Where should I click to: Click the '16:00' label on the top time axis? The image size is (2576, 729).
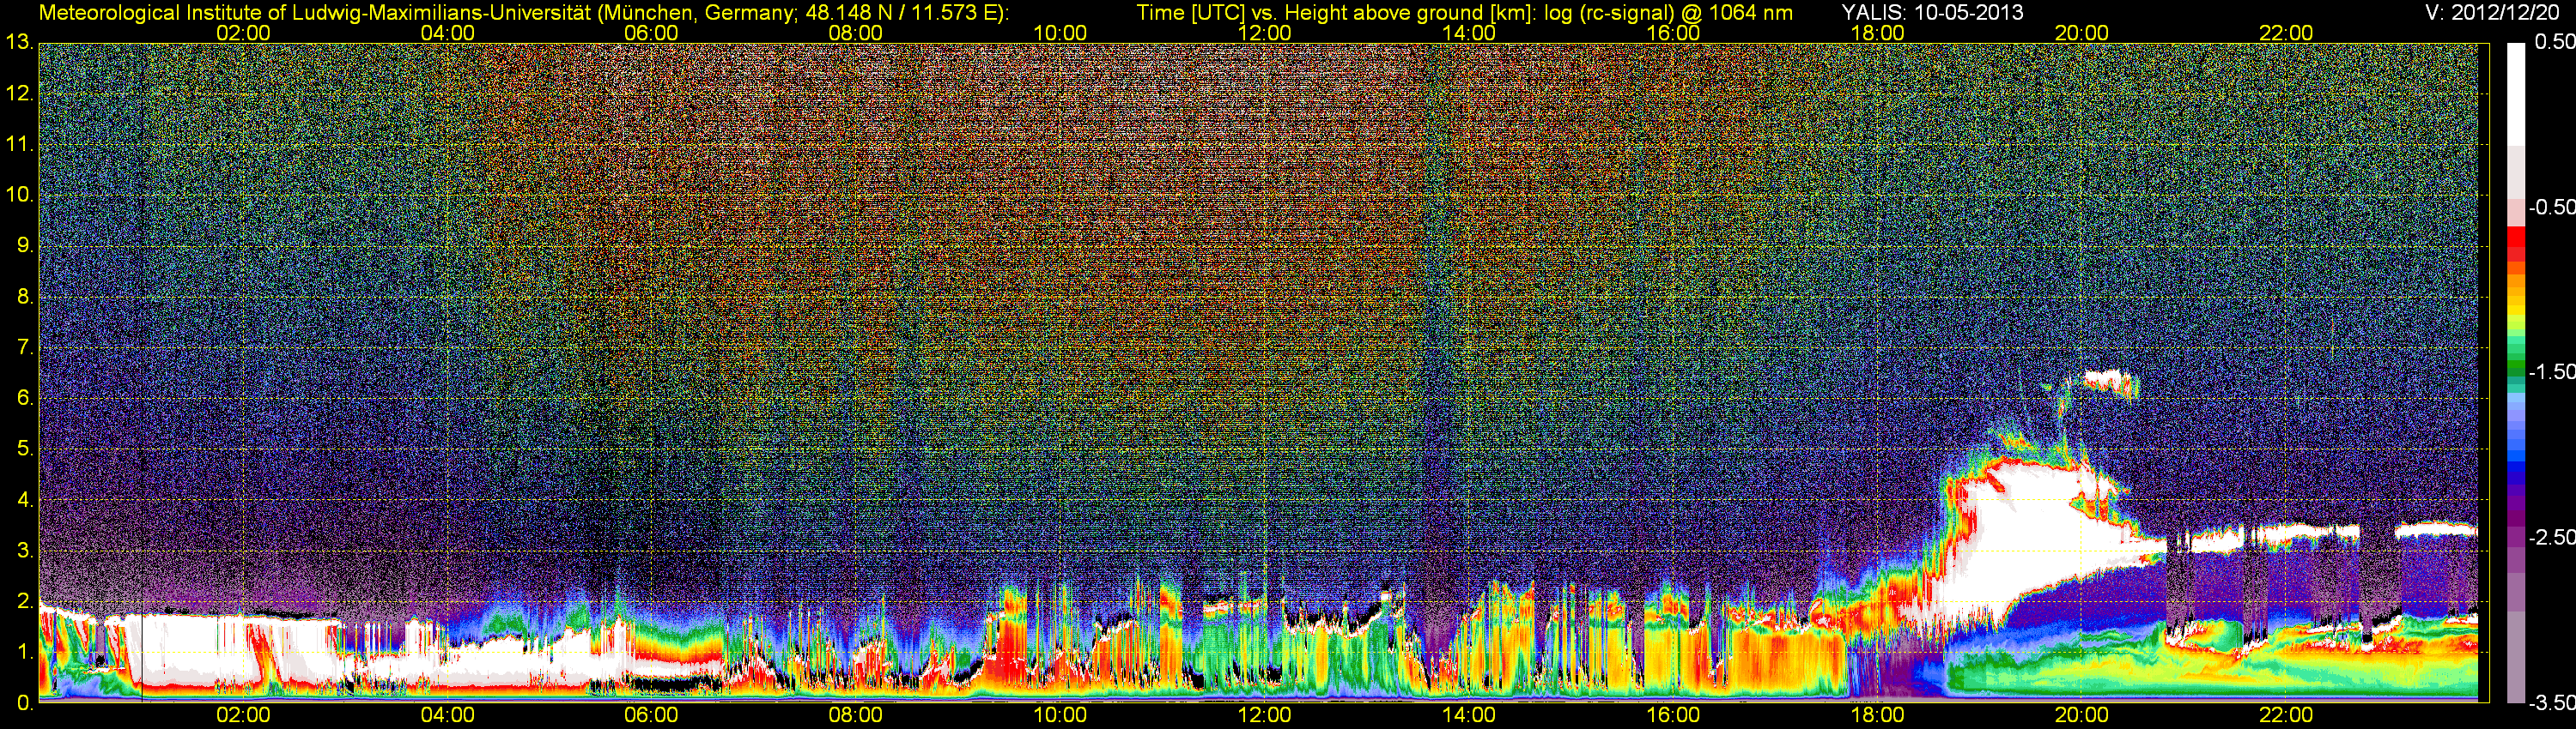pos(1673,33)
